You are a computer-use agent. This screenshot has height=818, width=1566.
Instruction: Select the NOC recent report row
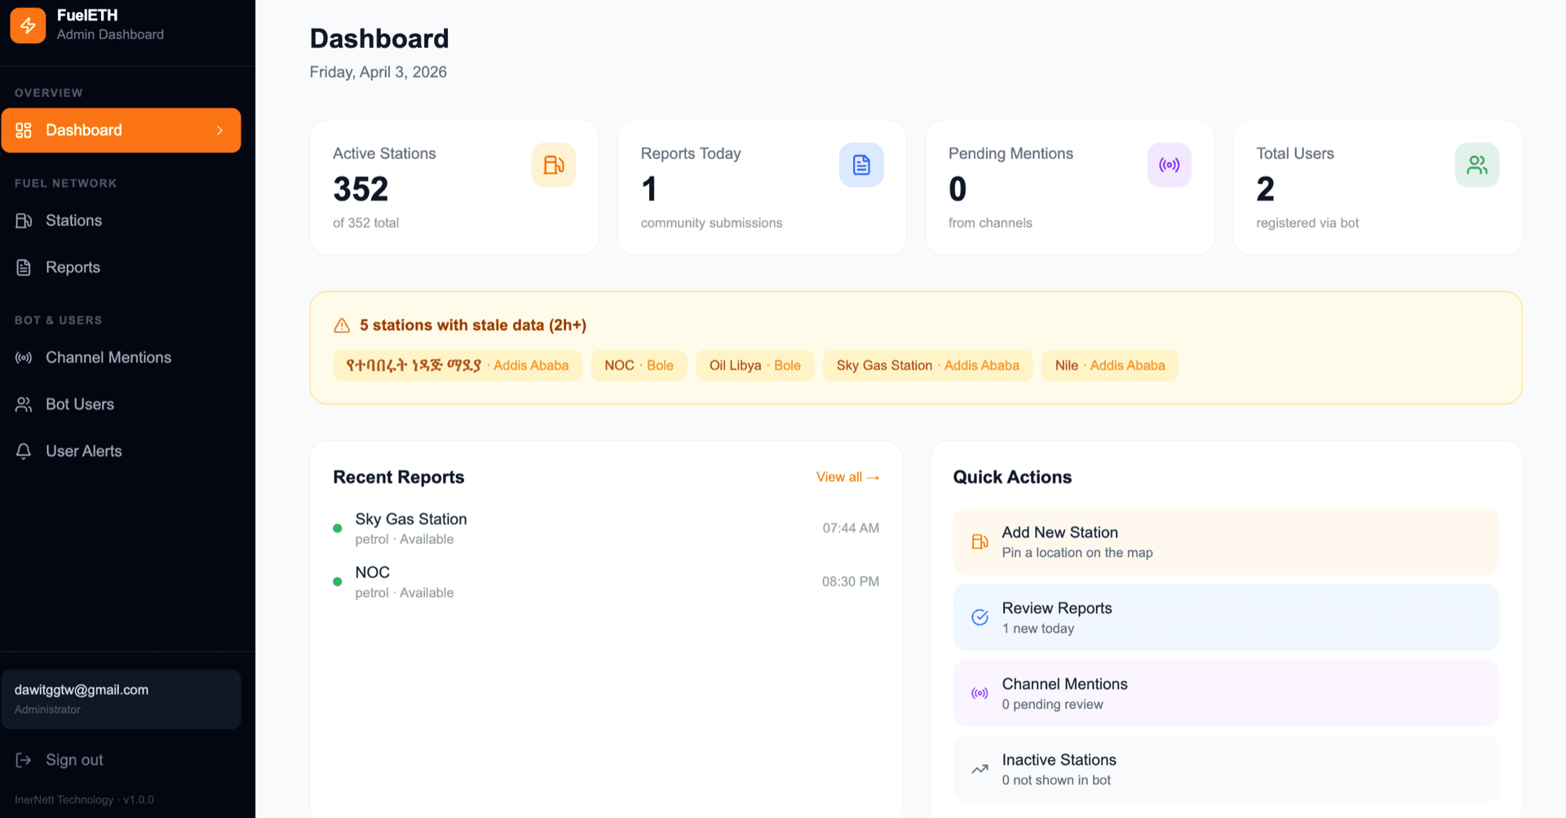click(606, 581)
